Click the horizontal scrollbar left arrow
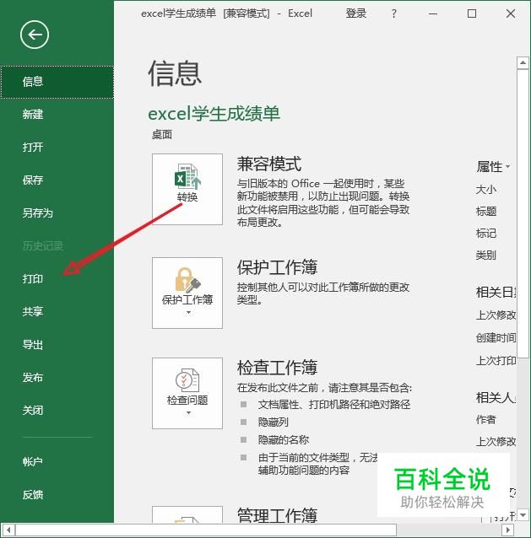Screen dimensions: 531x538 [x=8, y=530]
